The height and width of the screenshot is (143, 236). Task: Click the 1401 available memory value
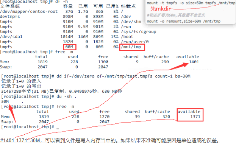coord(194,62)
